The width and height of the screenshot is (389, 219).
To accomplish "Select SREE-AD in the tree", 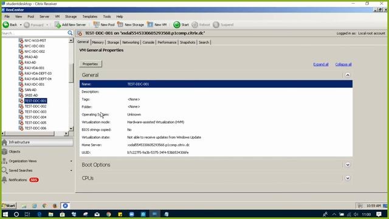I will point(31,96).
